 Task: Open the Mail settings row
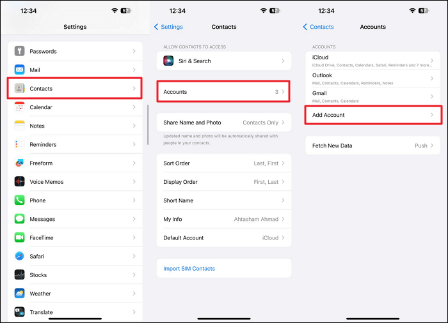[75, 70]
